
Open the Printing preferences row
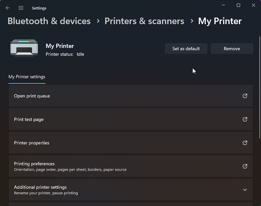[x=131, y=166]
